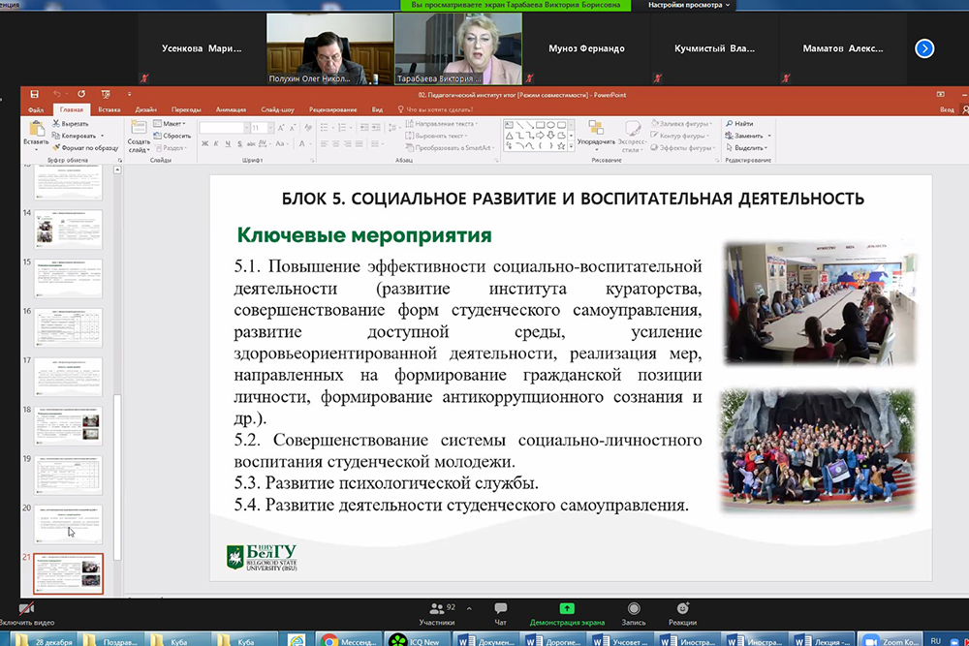This screenshot has width=969, height=646.
Task: Open the Дизайн ribbon tab
Action: click(x=145, y=109)
